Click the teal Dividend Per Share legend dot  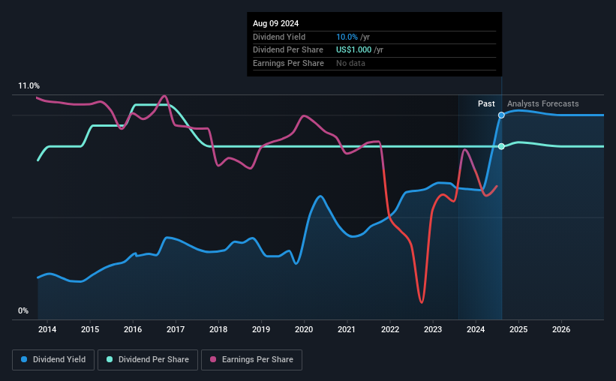tap(110, 359)
